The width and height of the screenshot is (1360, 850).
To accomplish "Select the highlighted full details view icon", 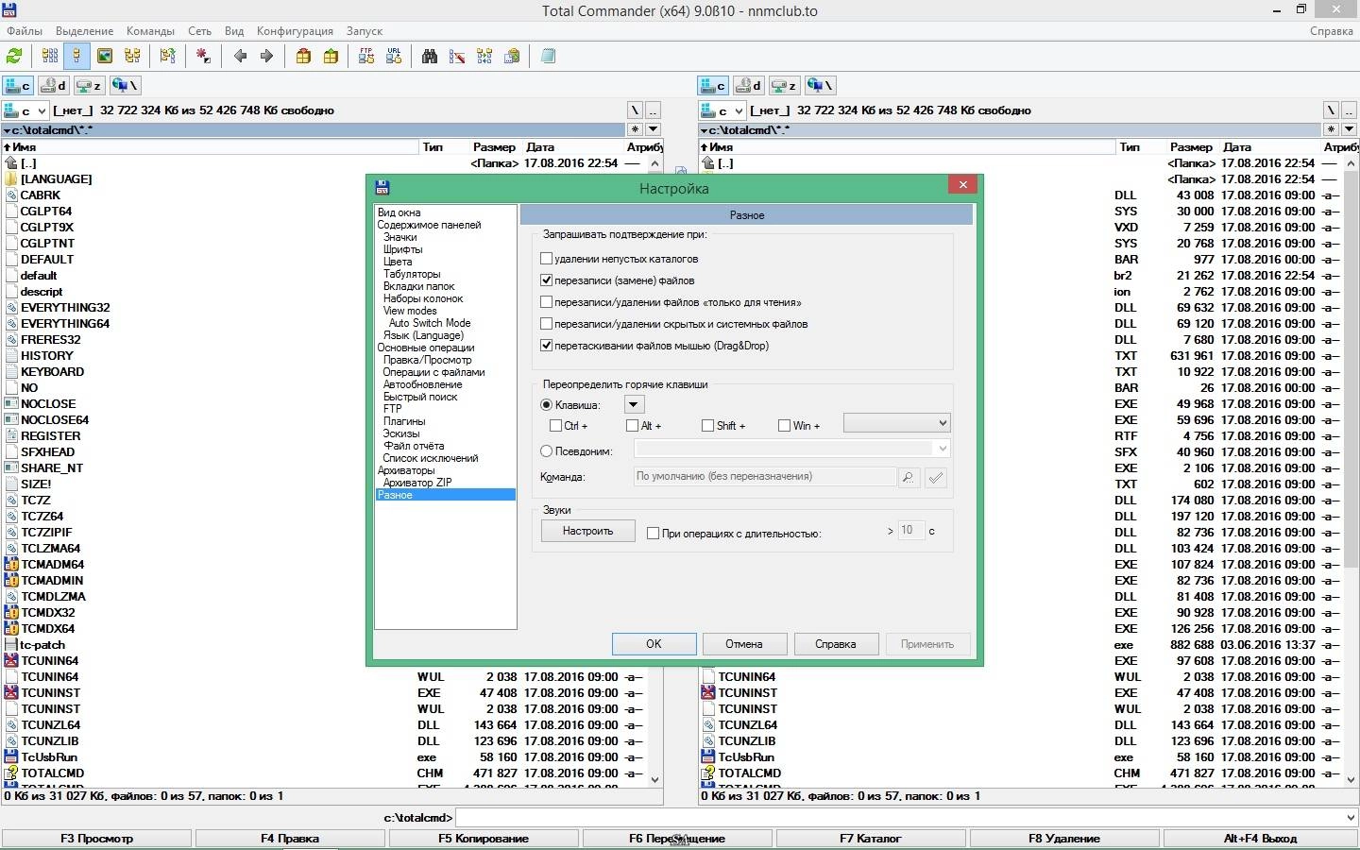I will tap(76, 57).
